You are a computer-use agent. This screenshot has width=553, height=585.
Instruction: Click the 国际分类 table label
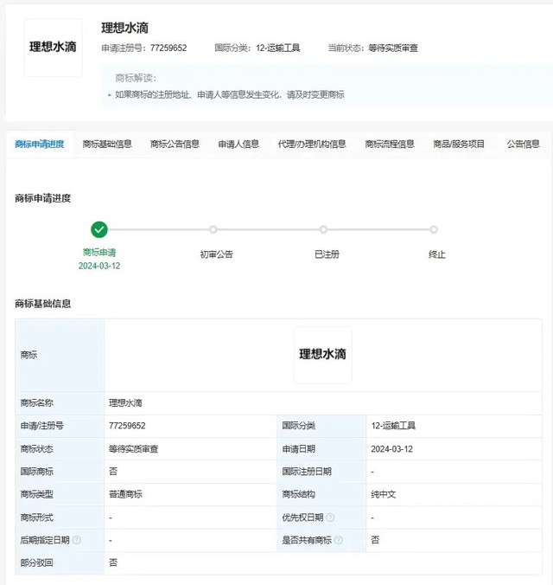pos(298,426)
